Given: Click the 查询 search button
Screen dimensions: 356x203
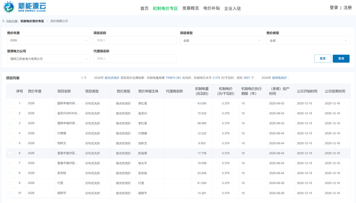Looking at the screenshot, I should 341,58.
